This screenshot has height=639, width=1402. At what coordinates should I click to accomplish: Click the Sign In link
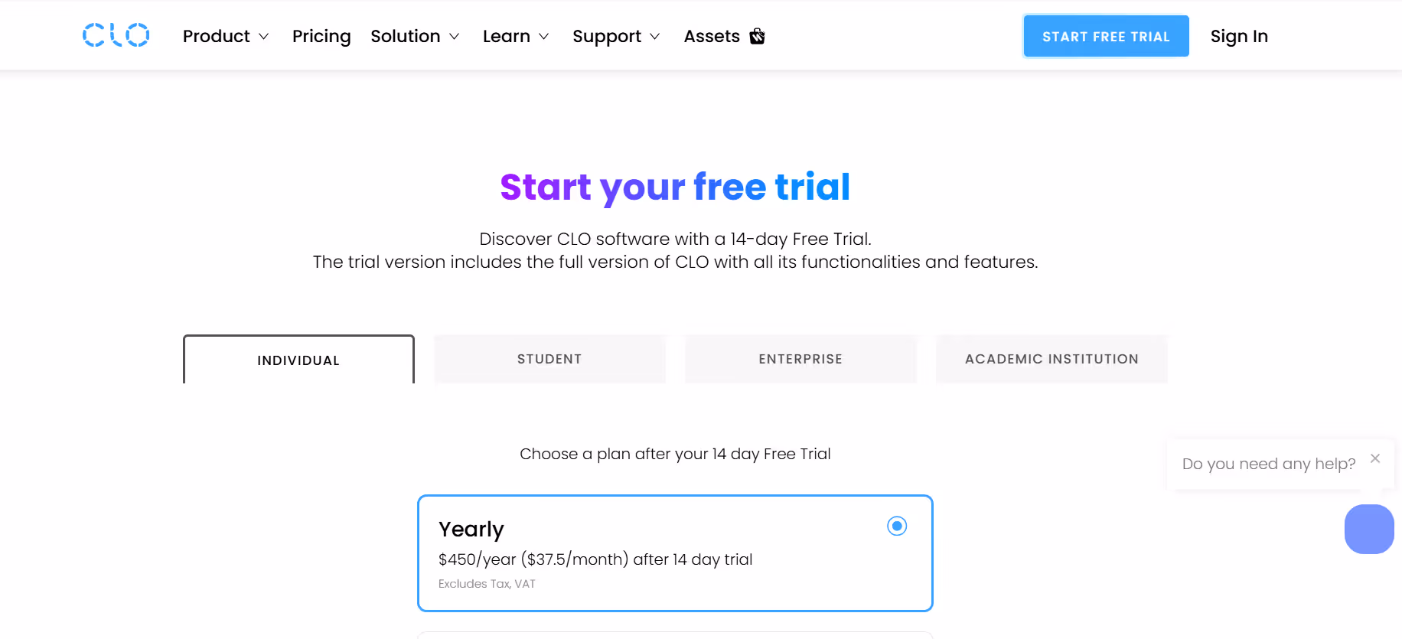coord(1239,36)
